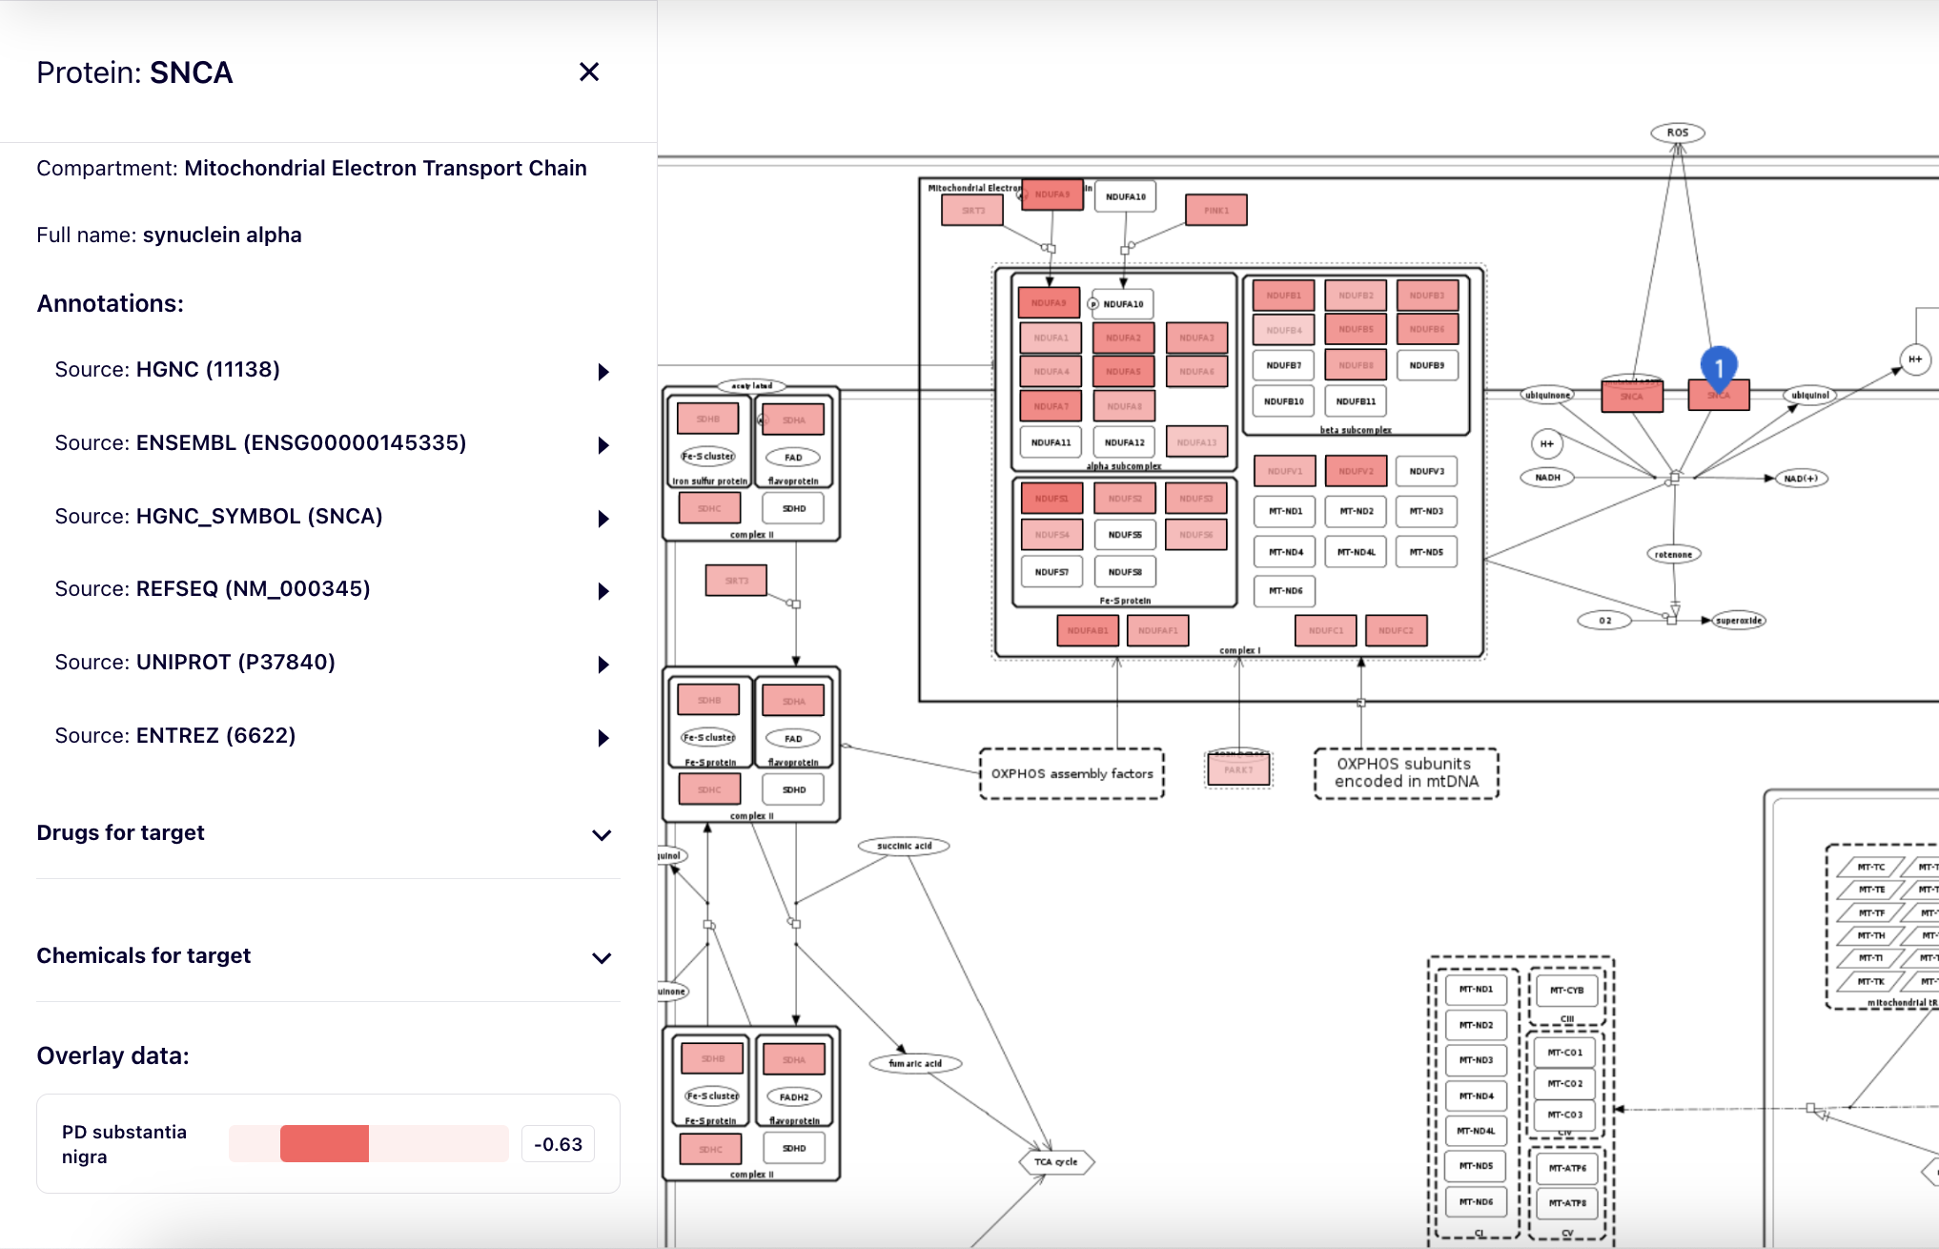
Task: Click the OXPHOS subunits encoded in mtDNA box
Action: pos(1406,772)
